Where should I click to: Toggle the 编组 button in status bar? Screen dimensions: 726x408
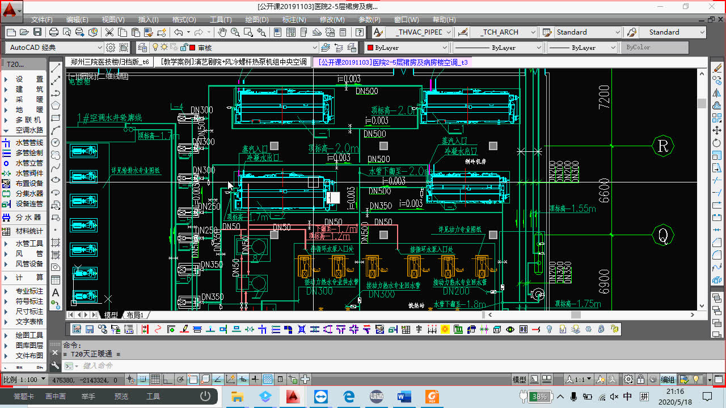[x=668, y=380]
